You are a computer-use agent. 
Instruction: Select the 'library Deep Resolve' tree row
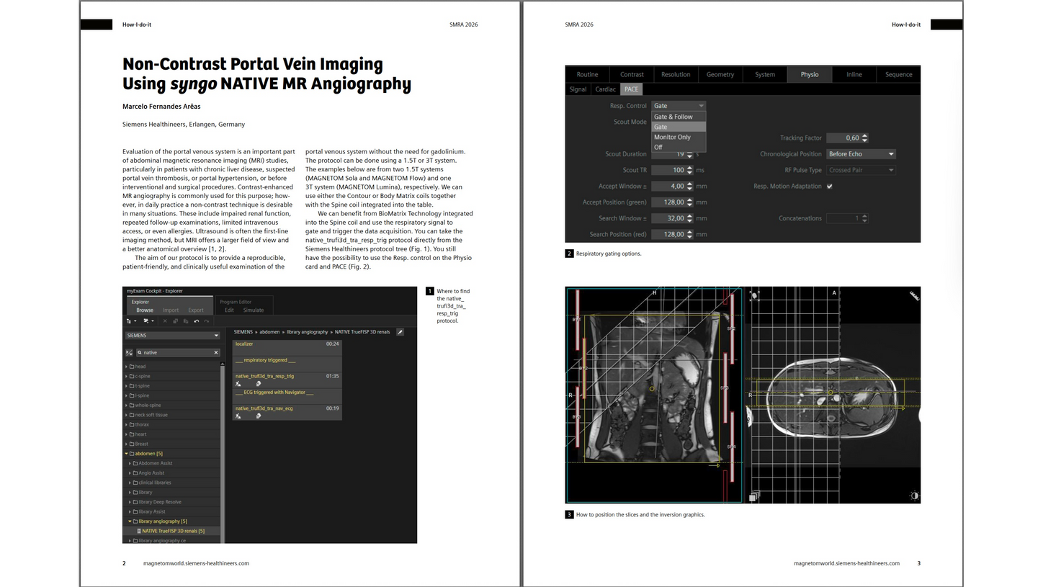(x=172, y=502)
